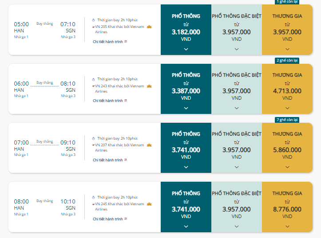Click the airplane icon beside VN 243
Viewport: 321px width, 238px height.
point(93,86)
